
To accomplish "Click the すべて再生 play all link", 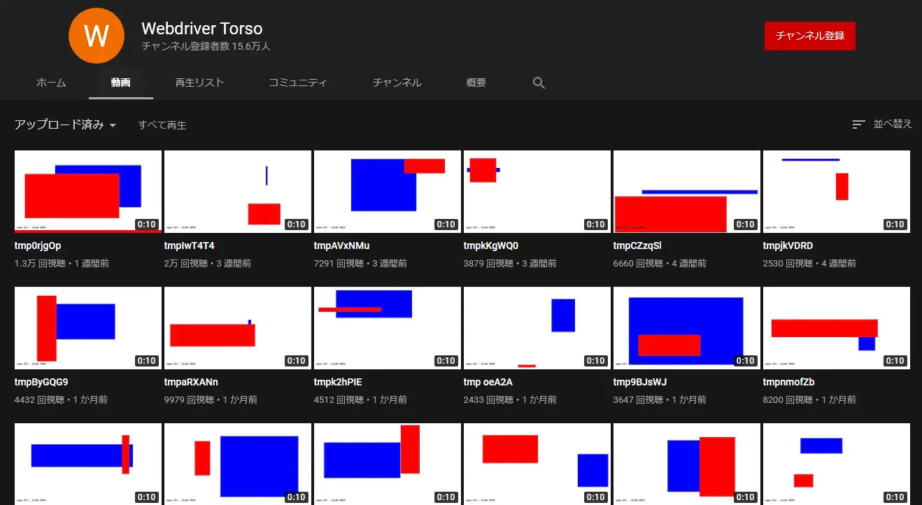I will point(162,125).
